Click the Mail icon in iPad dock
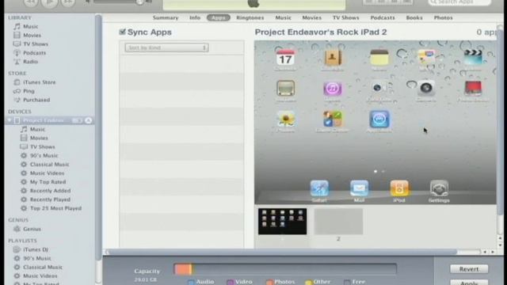This screenshot has width=507, height=285. coord(359,188)
